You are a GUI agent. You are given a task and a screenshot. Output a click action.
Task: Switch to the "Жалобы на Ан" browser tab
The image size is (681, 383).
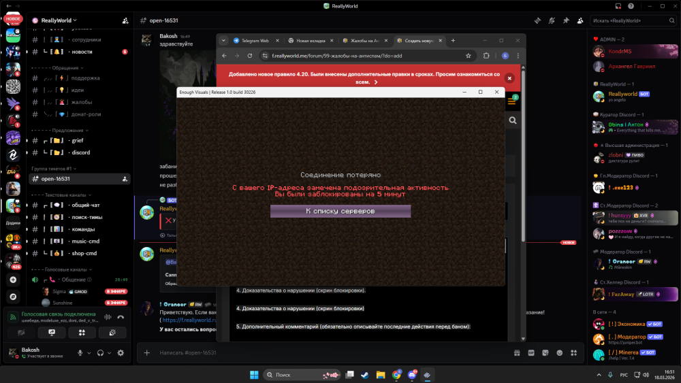(x=365, y=40)
